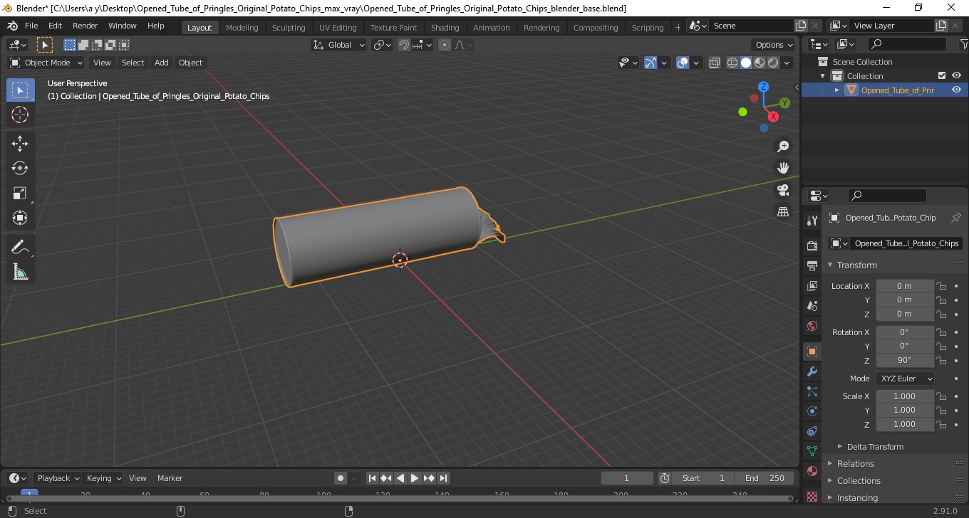Click the pan hand viewport icon
Image resolution: width=969 pixels, height=518 pixels.
[783, 168]
